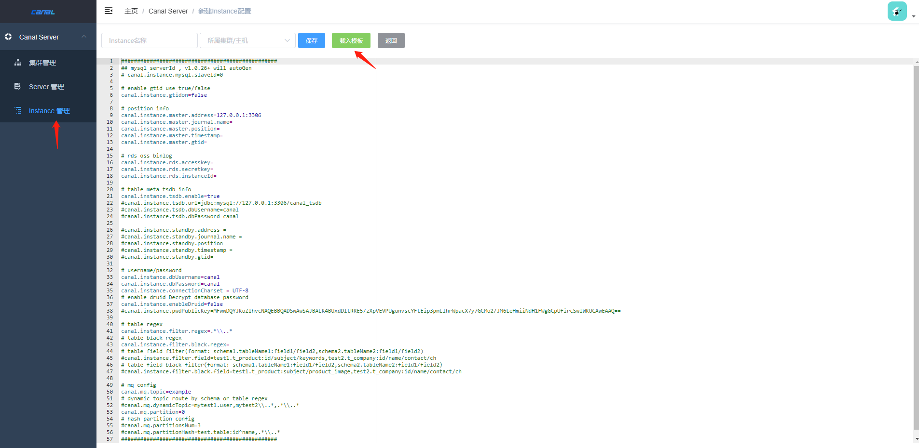Click comment # username/password
The image size is (919, 448).
(x=151, y=270)
